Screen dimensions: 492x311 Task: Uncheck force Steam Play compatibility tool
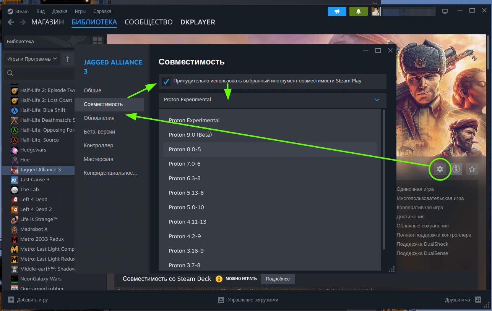(166, 81)
